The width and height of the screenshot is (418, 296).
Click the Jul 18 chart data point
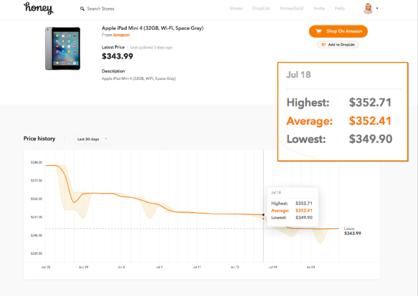pyautogui.click(x=263, y=215)
